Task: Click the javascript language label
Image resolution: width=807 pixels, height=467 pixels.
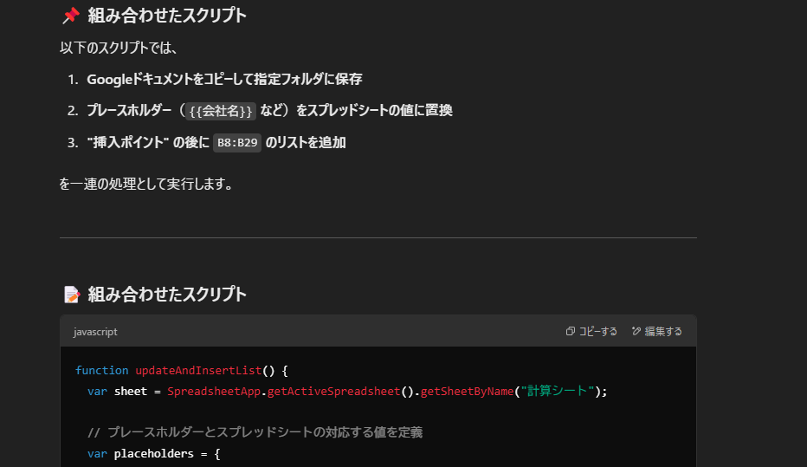Action: [x=95, y=332]
